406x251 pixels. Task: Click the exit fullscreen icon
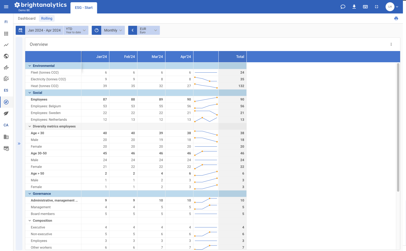376,6
